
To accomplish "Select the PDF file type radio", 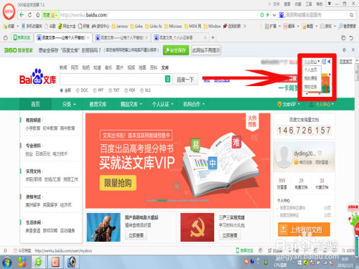I will 126,90.
